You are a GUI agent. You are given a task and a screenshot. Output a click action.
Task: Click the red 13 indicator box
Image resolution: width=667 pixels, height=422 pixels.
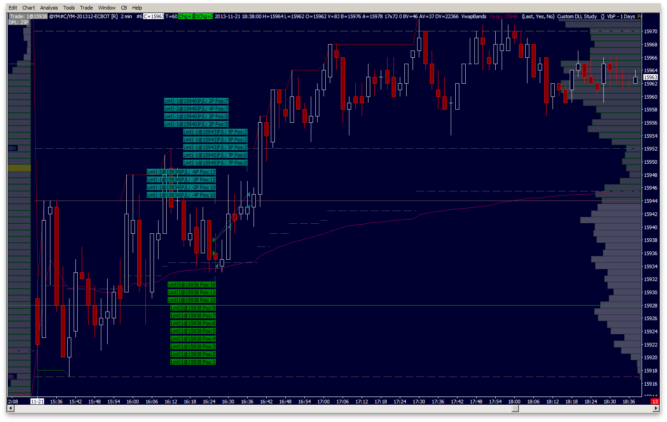tap(655, 402)
